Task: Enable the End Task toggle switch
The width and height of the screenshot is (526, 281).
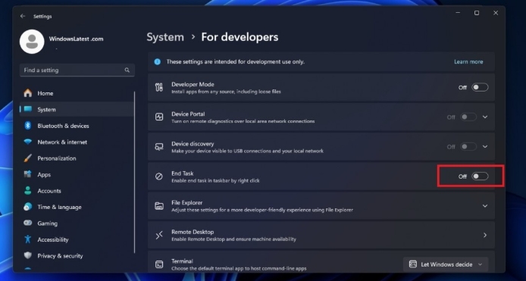Action: click(480, 176)
